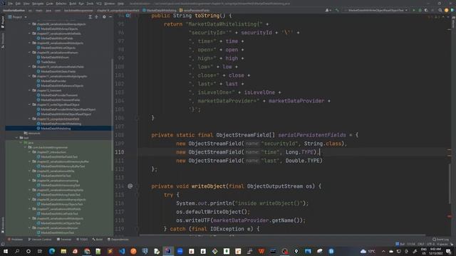
Task: Click the Project tool window stripe button
Action: click(x=3, y=22)
